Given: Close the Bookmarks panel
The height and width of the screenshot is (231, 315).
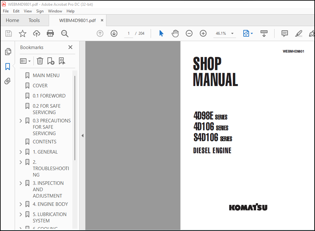Looking at the screenshot, I should tap(70, 47).
